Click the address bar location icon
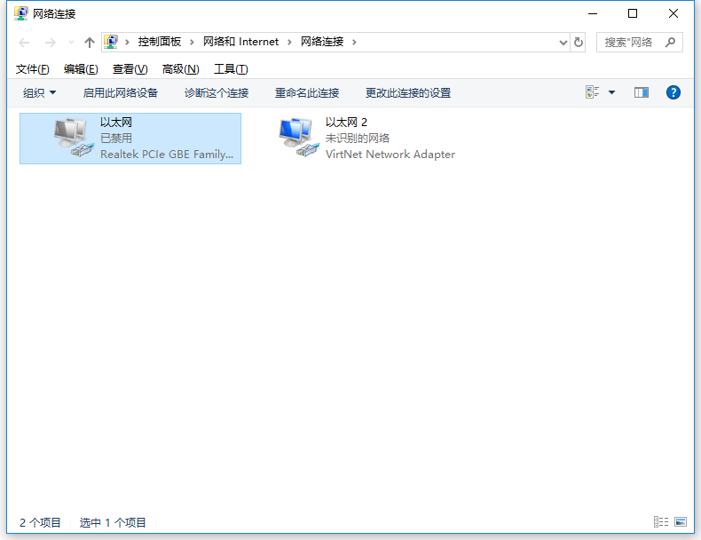This screenshot has height=540, width=701. (111, 42)
